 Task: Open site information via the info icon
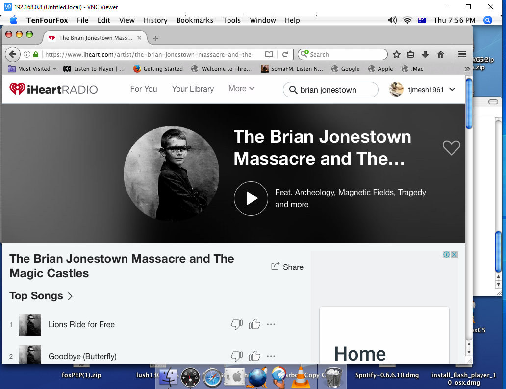(x=27, y=54)
